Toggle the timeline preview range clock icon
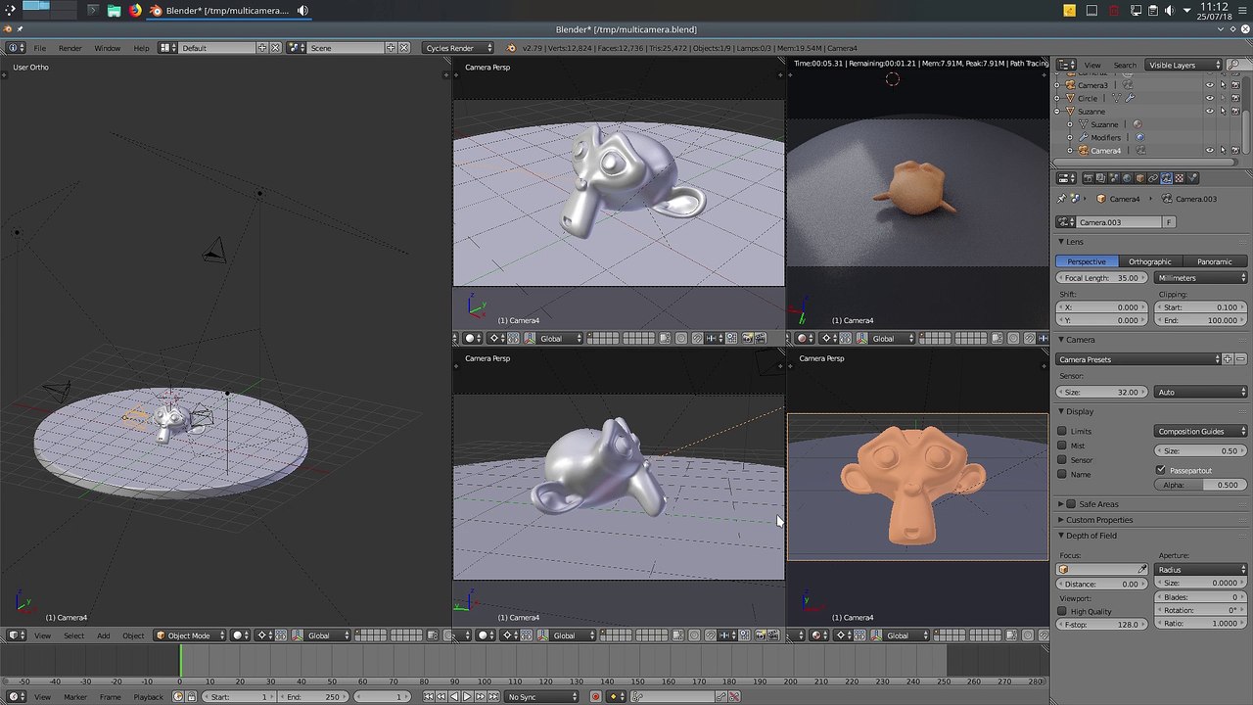This screenshot has height=705, width=1253. 178,696
